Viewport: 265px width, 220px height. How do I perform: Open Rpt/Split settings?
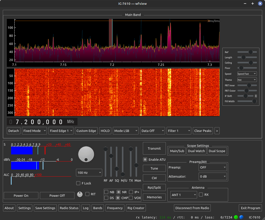click(x=154, y=187)
